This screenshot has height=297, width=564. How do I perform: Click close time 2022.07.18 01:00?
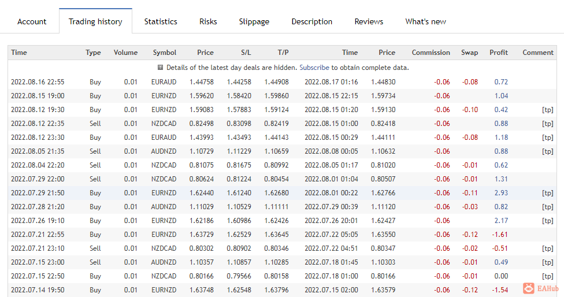click(x=331, y=276)
